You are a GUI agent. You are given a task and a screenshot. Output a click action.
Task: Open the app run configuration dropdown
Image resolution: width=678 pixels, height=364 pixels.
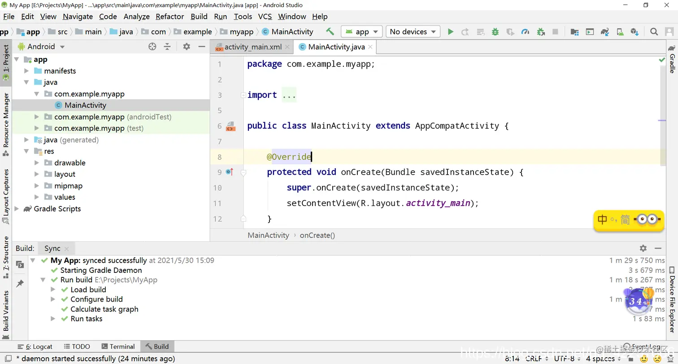click(362, 32)
